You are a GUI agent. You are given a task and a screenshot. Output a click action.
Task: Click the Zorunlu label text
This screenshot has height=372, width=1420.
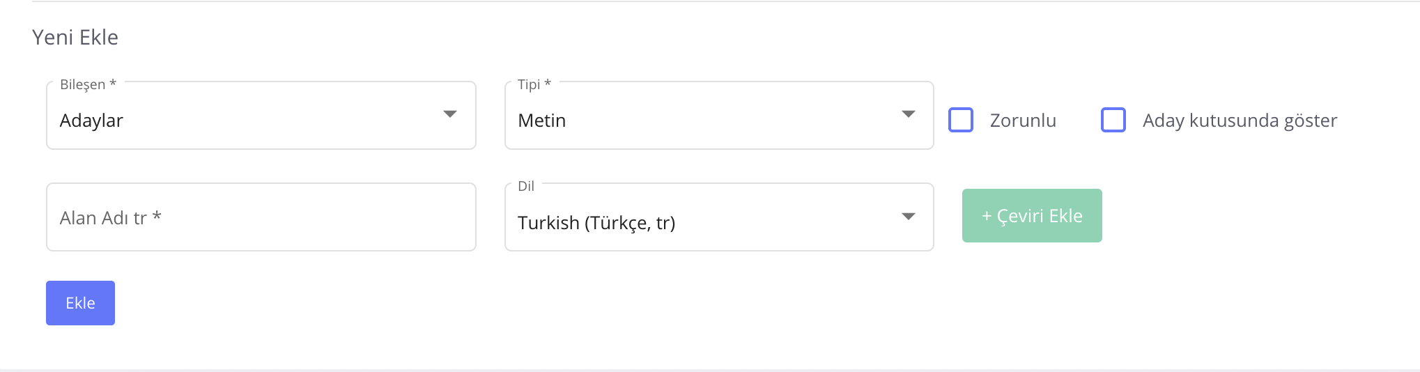click(x=1023, y=121)
